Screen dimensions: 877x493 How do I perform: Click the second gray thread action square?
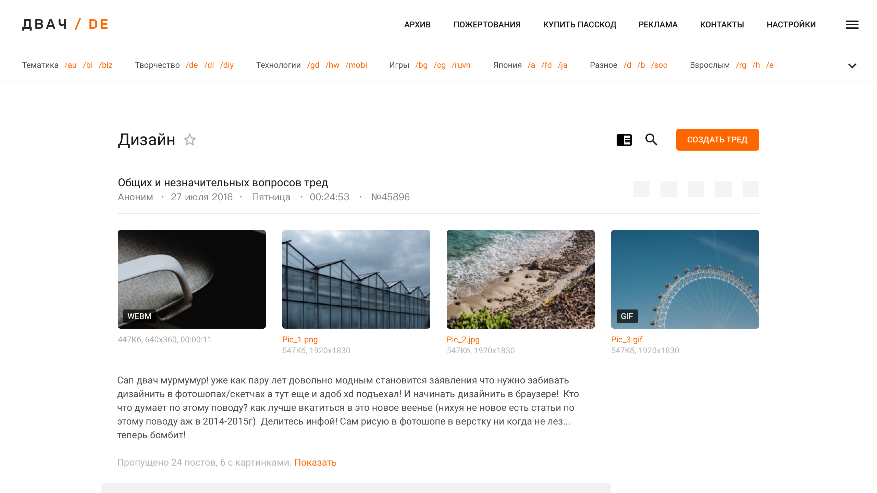pos(669,189)
